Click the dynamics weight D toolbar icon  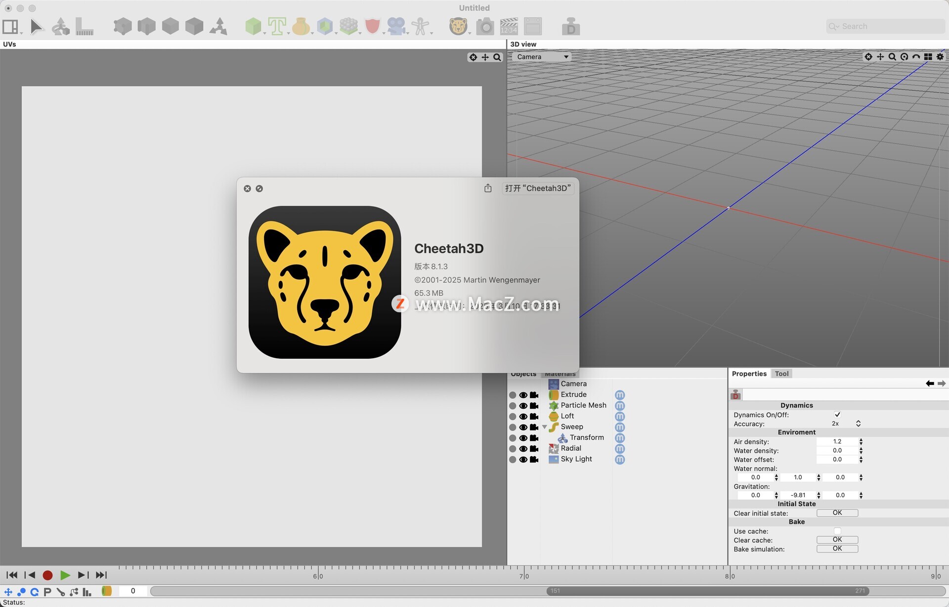[571, 26]
